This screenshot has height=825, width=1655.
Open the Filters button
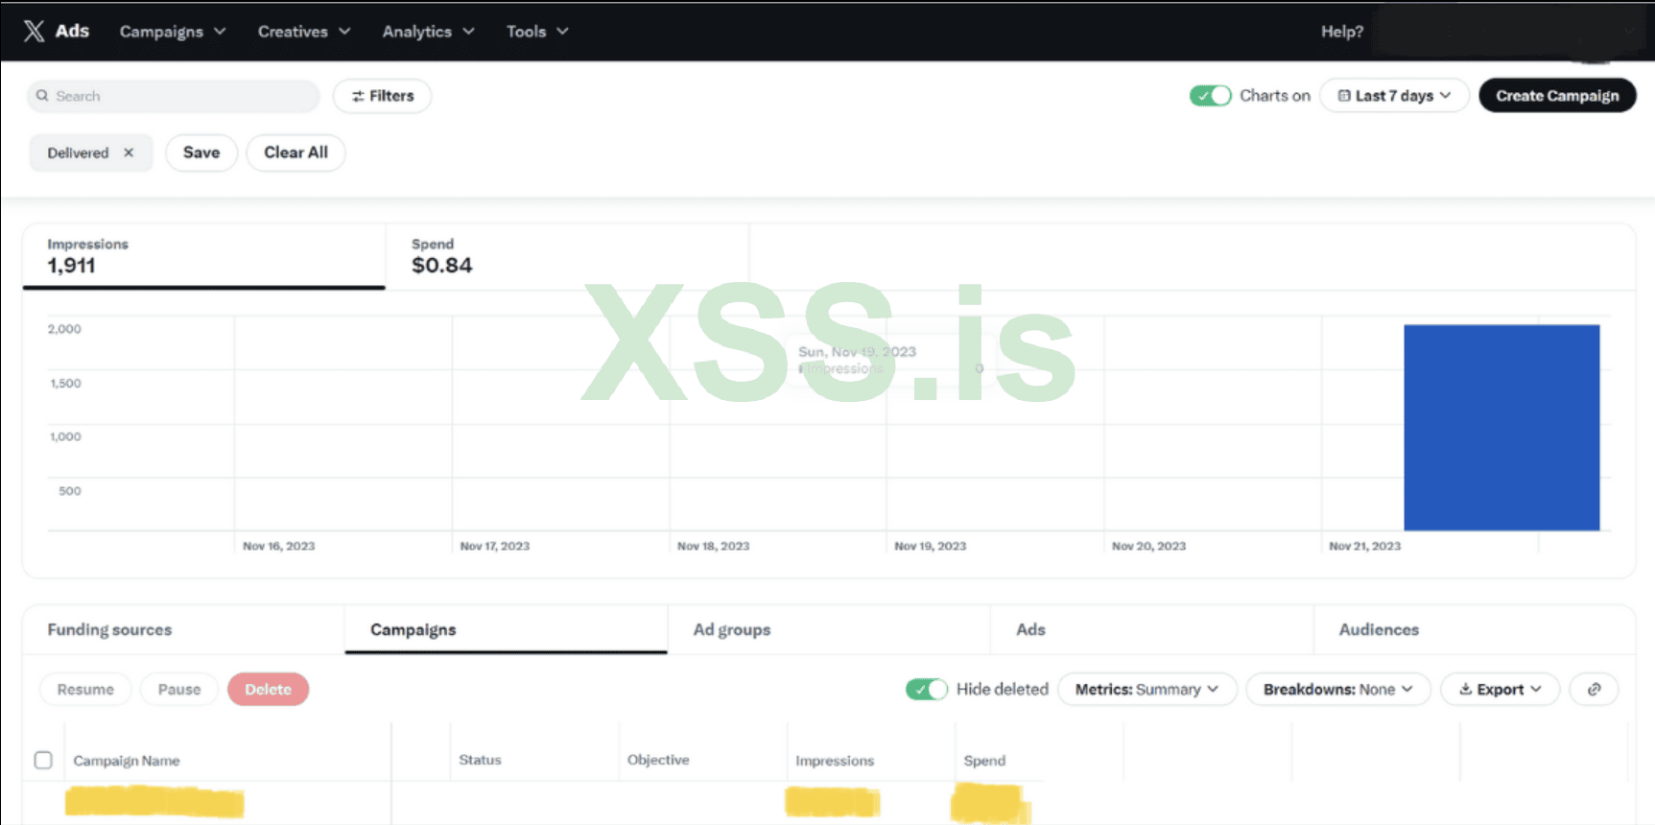(382, 96)
